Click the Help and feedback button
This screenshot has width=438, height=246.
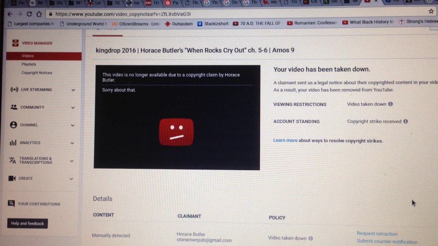click(27, 223)
